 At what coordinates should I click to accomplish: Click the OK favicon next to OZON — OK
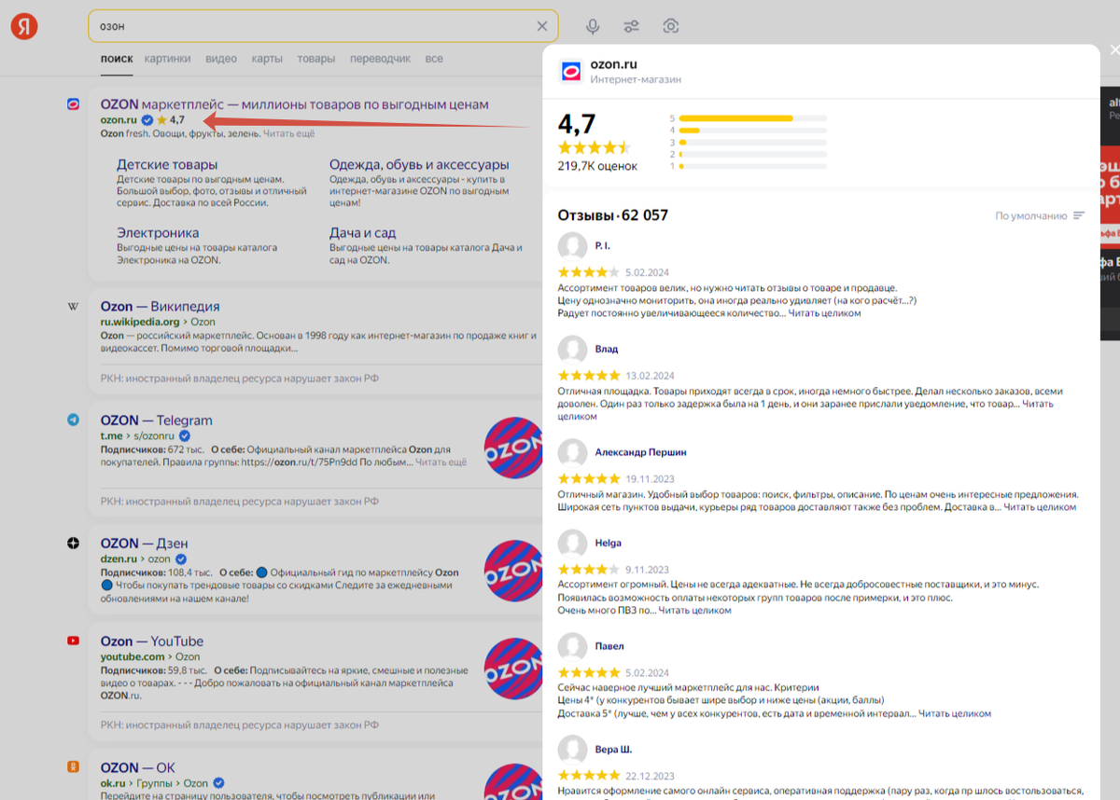coord(74,767)
